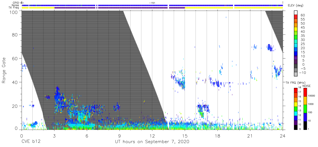Pick the green band of the NOISE color bar

click(x=305, y=109)
